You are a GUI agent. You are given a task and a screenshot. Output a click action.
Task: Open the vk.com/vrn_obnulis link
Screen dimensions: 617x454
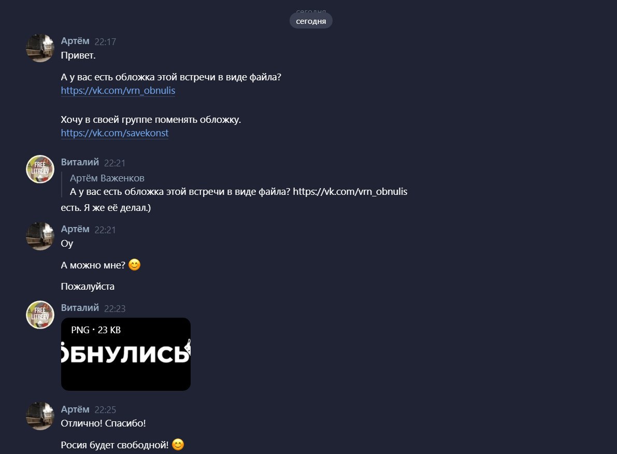[x=118, y=91]
